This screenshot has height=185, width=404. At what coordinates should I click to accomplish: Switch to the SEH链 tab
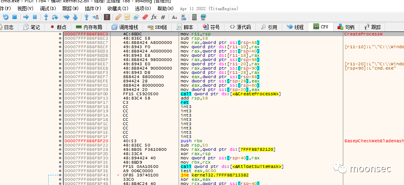157,27
